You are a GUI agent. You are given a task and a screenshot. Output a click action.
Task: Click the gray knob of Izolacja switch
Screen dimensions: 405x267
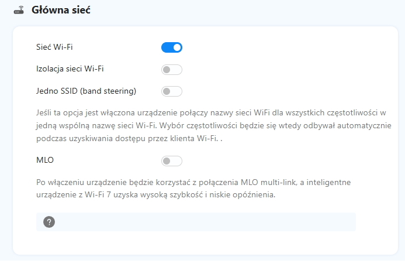[167, 70]
